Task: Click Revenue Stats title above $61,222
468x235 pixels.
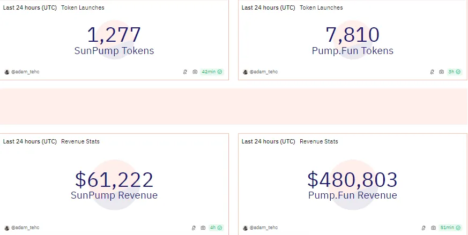Action: tap(80, 141)
